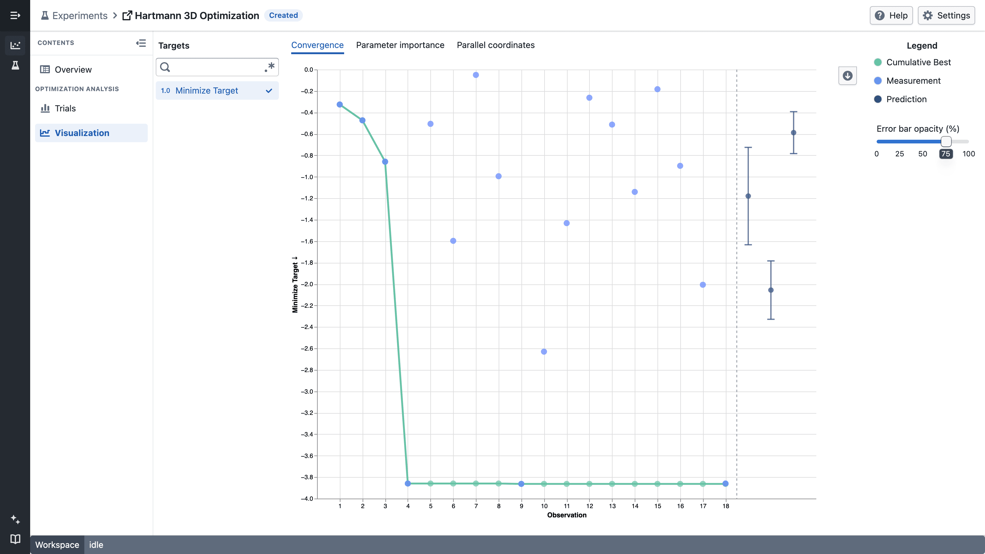Viewport: 985px width, 554px height.
Task: Click the cumulative best point at observation 4
Action: (408, 484)
